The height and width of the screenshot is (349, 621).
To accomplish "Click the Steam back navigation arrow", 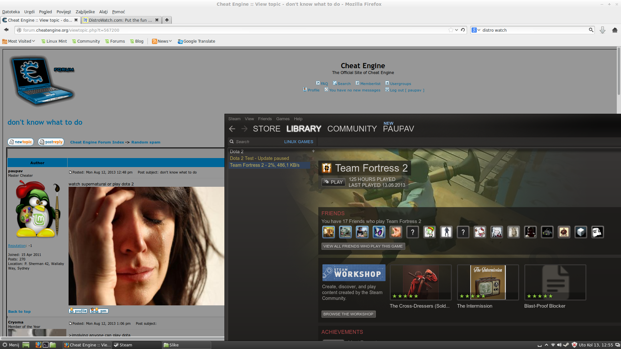I will pyautogui.click(x=232, y=129).
